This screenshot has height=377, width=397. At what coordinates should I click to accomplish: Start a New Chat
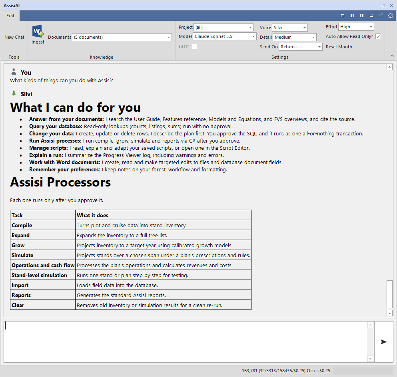point(14,37)
